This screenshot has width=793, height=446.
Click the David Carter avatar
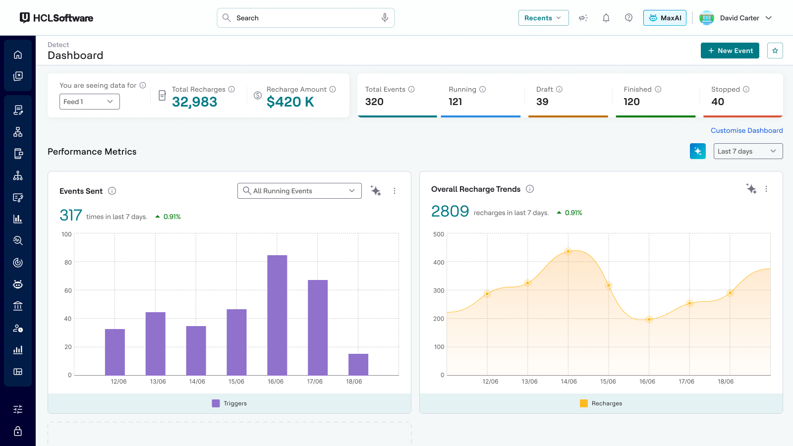pyautogui.click(x=707, y=18)
